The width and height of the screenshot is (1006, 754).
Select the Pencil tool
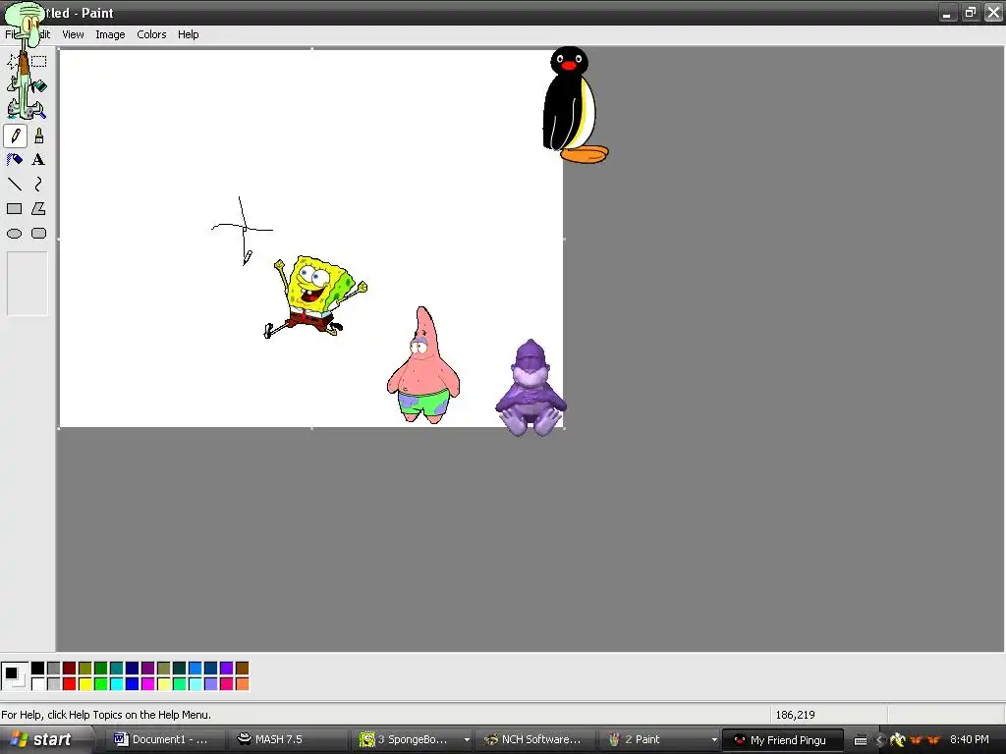click(15, 135)
